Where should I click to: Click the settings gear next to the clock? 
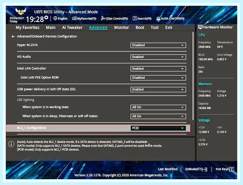46,17
